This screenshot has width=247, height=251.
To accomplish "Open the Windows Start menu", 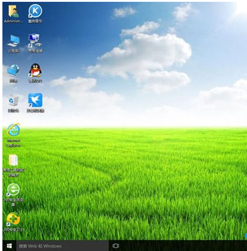I will click(x=9, y=246).
